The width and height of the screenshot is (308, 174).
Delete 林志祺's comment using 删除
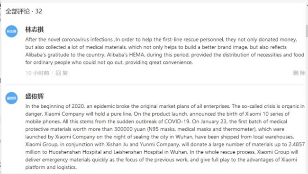[299, 73]
